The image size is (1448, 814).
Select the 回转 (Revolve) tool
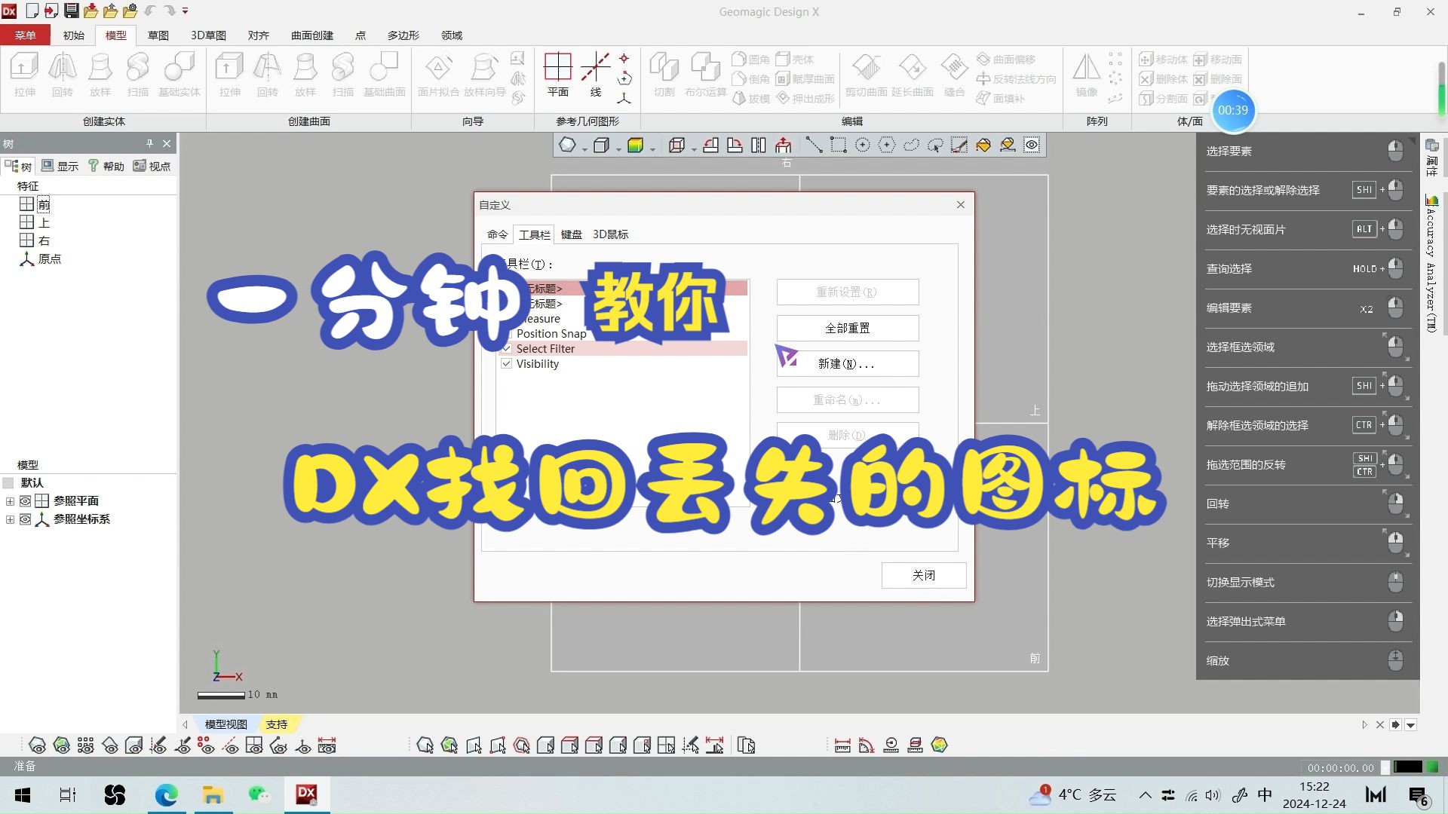tap(63, 75)
